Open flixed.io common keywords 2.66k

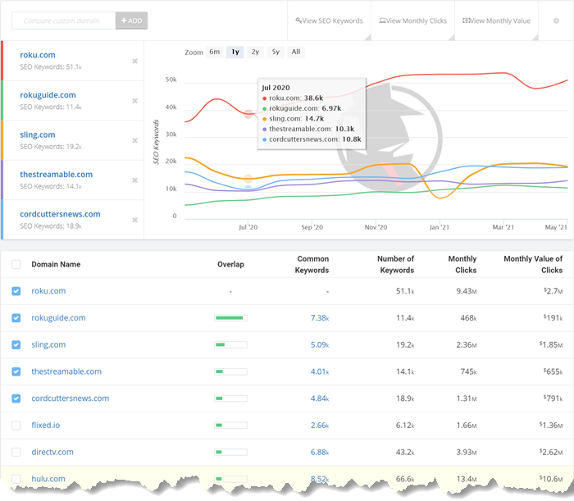pyautogui.click(x=320, y=426)
